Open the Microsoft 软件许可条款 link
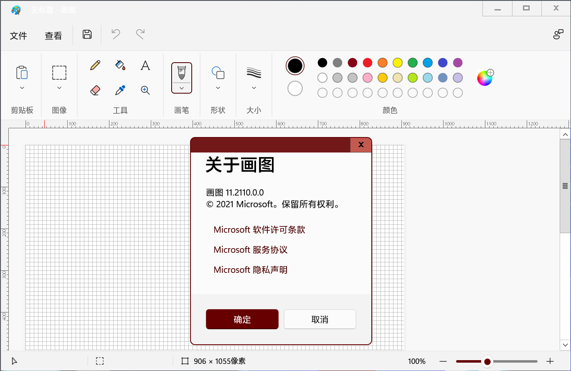The height and width of the screenshot is (371, 571). coord(259,229)
